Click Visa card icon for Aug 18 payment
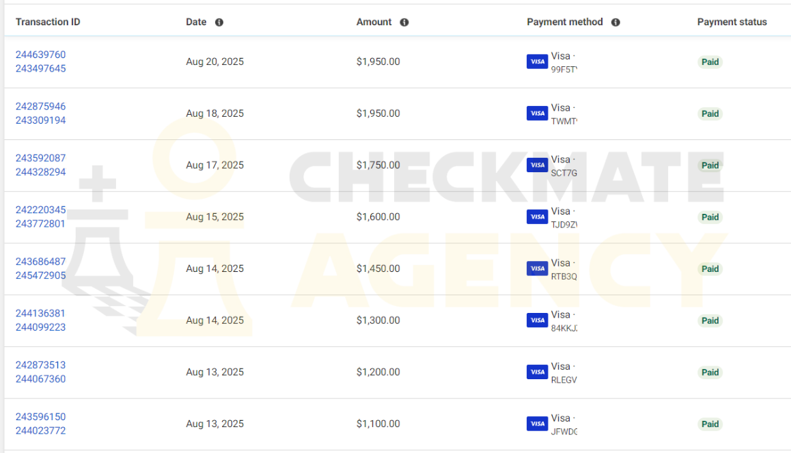 pos(538,113)
